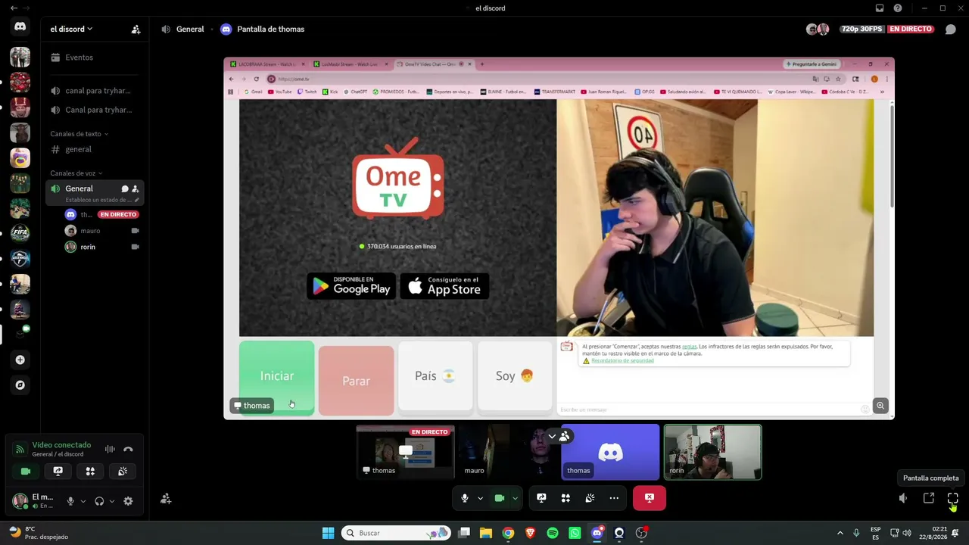Open chat for General voice channel
Viewport: 969px width, 545px height.
[125, 188]
